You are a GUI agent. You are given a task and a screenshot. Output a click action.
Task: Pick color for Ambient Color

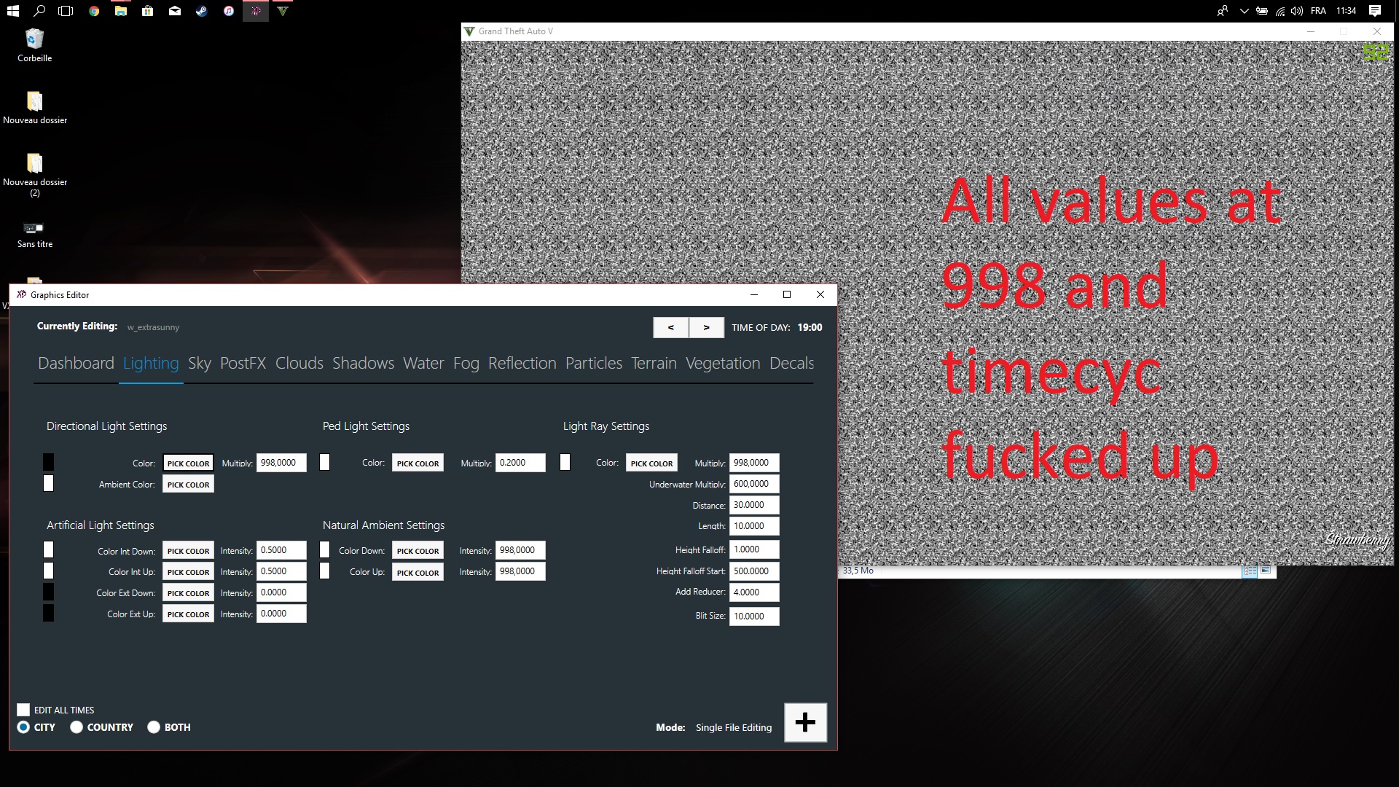[188, 485]
